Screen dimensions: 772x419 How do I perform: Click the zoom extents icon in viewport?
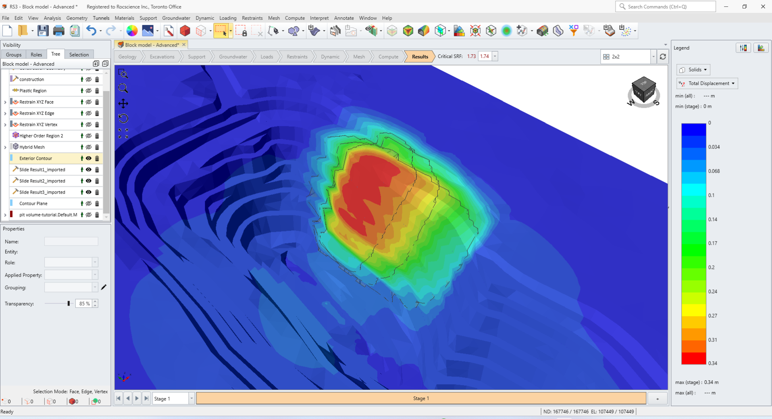click(123, 133)
